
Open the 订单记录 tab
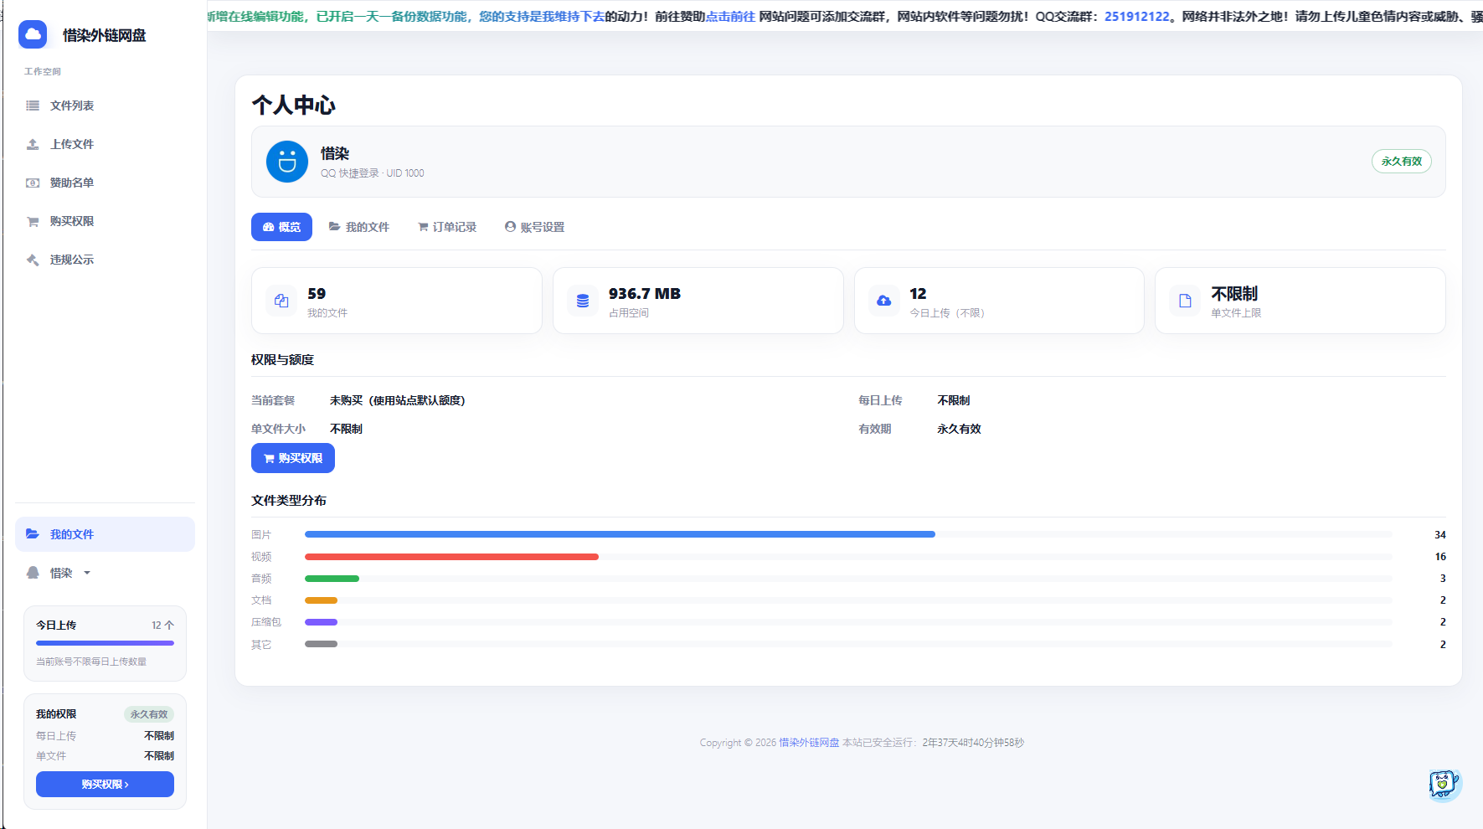click(447, 227)
